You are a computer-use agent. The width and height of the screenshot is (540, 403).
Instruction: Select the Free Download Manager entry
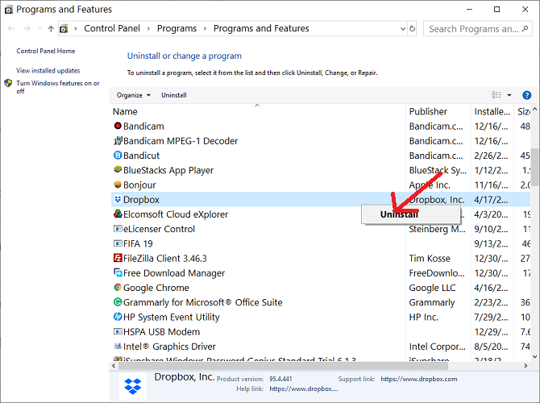point(174,273)
